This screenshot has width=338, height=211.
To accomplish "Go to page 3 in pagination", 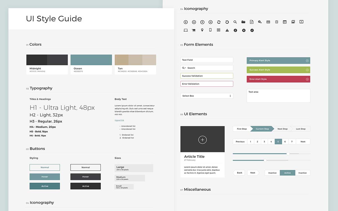I will click(x=264, y=142).
